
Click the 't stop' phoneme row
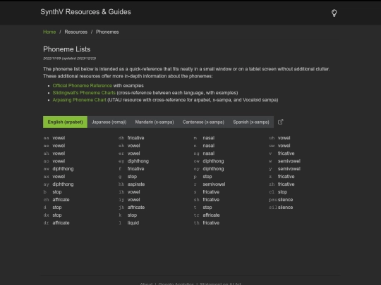[x=203, y=208]
